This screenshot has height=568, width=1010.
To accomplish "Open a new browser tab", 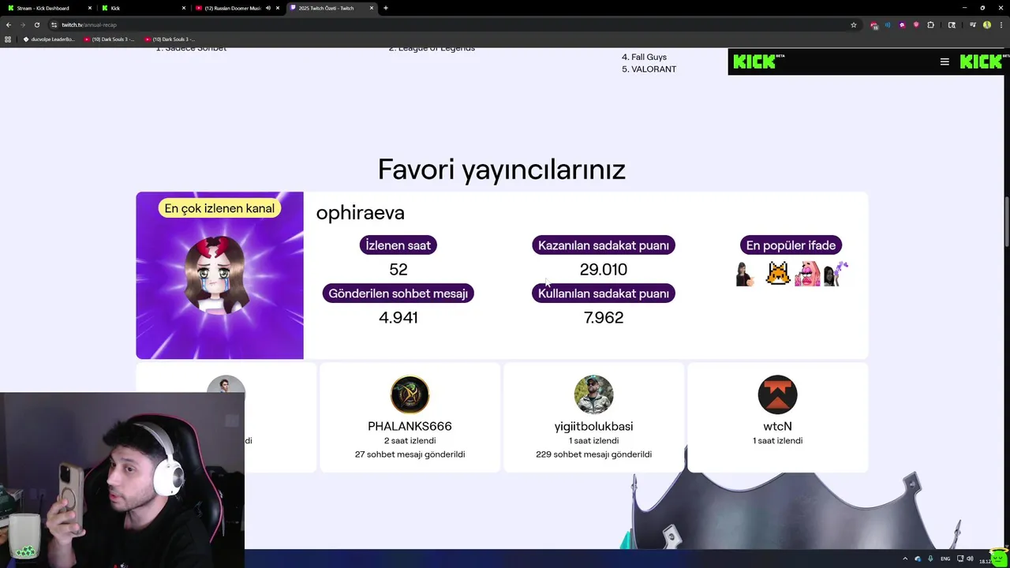I will pyautogui.click(x=386, y=8).
